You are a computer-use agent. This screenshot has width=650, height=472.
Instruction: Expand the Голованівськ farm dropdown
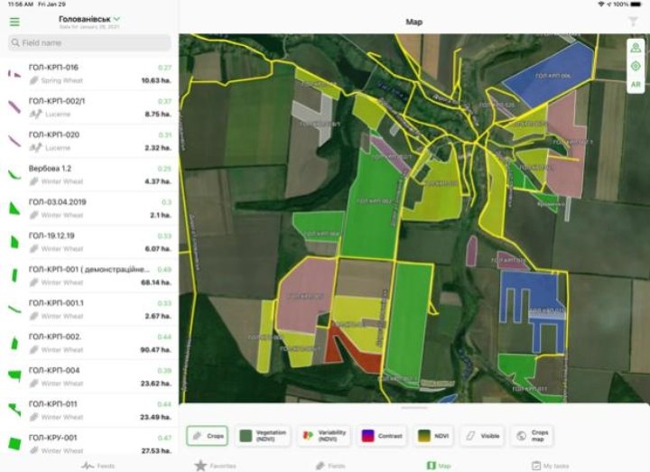pos(89,19)
